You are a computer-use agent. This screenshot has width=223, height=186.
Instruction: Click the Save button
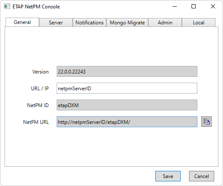pos(168,176)
